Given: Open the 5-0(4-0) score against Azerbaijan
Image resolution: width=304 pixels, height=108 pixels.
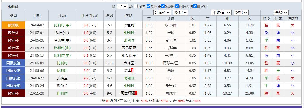Looking at the screenshot, I should (90, 93).
